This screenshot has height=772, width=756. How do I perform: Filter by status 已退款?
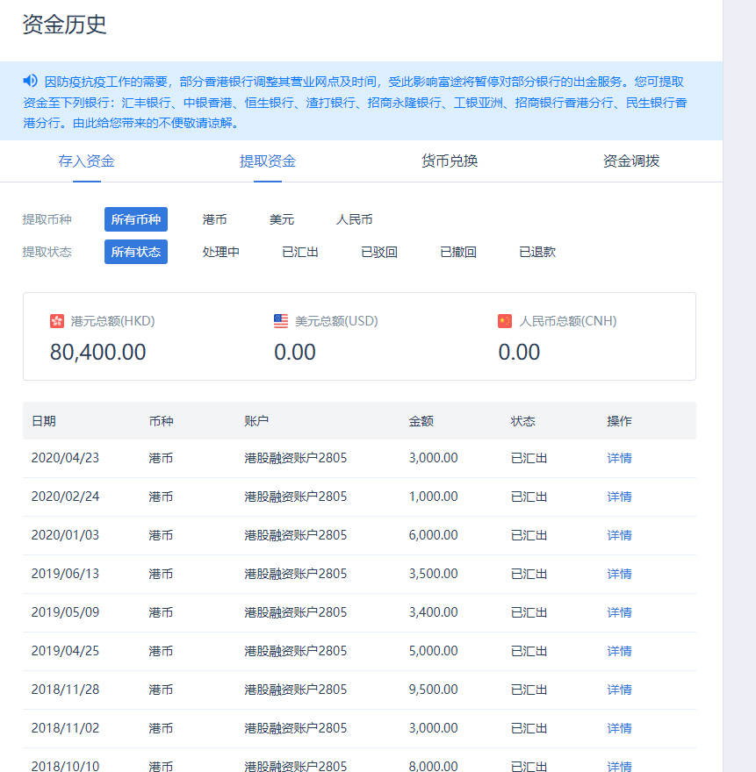point(537,252)
